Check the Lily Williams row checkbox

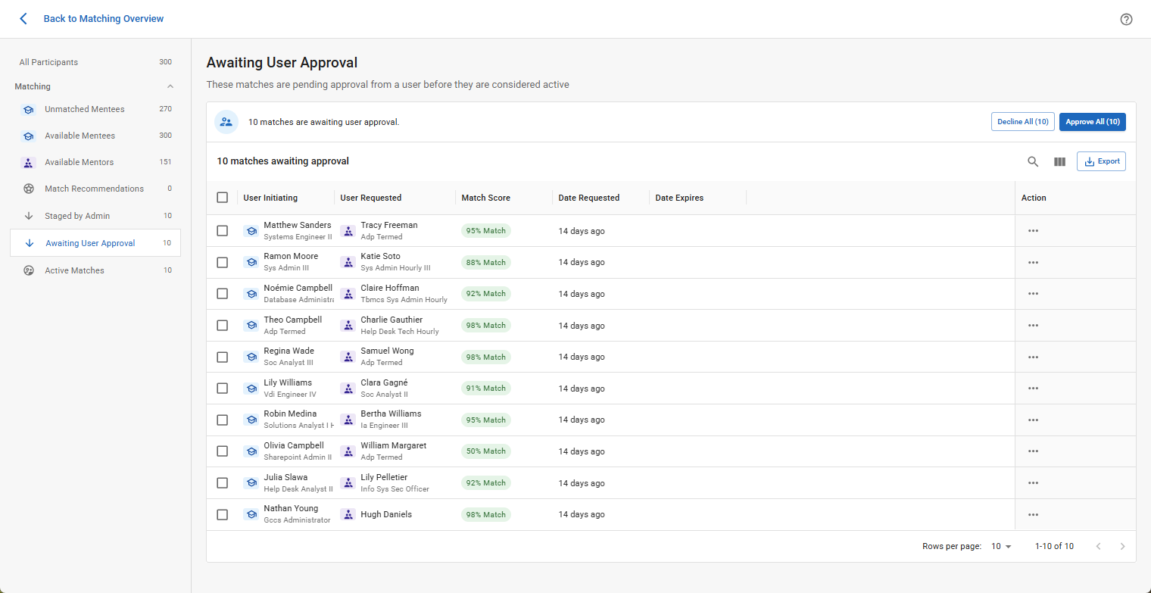222,389
